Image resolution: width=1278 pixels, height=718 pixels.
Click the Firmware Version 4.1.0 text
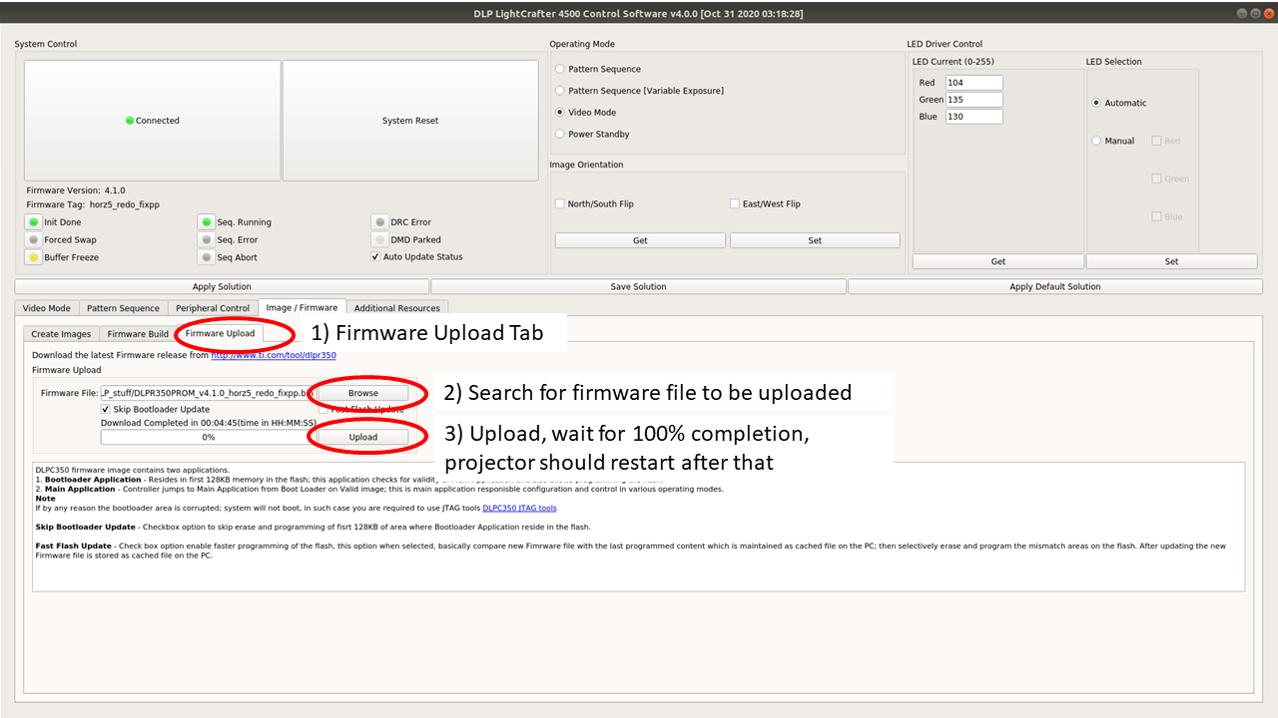[76, 190]
